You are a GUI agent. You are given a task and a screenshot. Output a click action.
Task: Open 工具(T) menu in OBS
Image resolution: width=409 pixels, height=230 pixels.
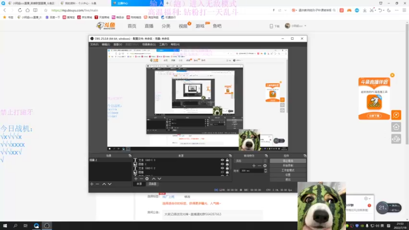pyautogui.click(x=163, y=44)
